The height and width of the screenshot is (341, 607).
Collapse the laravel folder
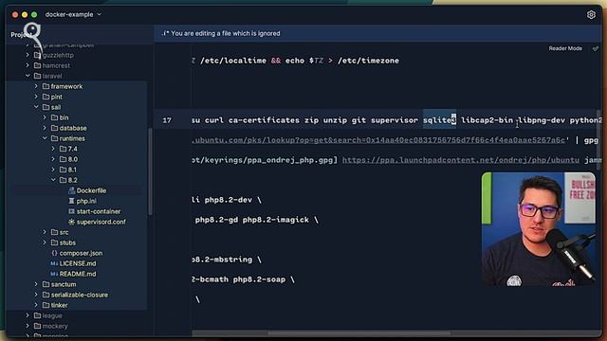[x=28, y=76]
